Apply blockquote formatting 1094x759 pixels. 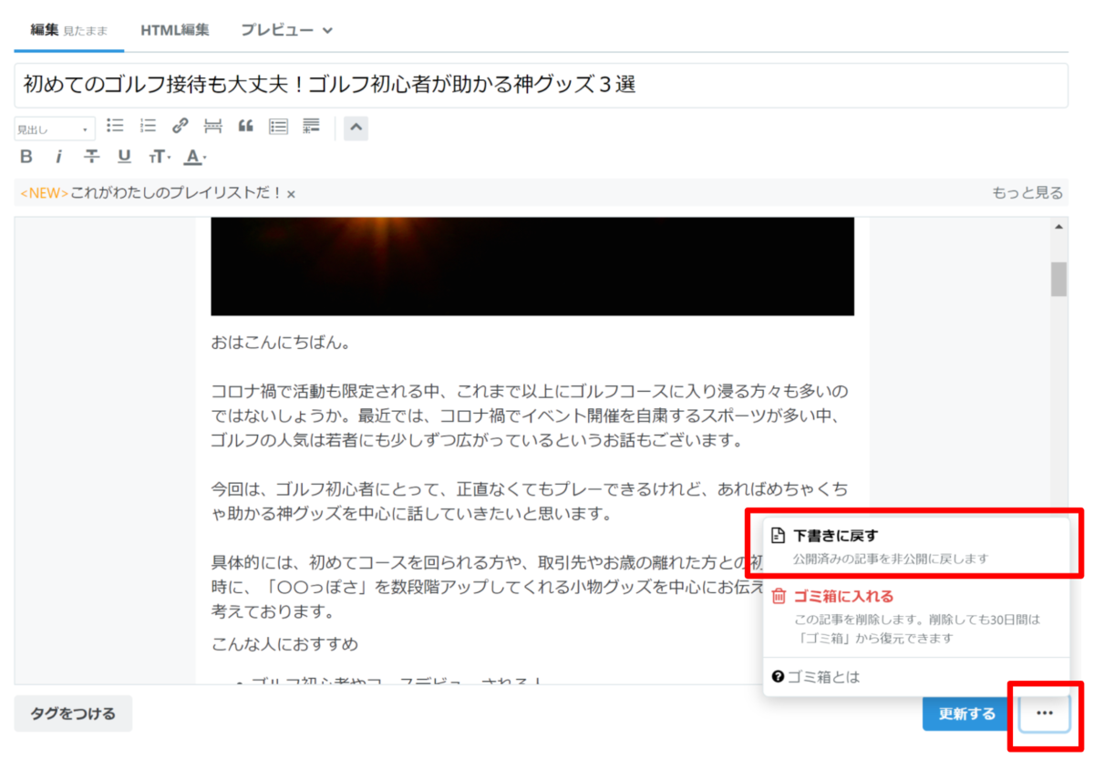(245, 126)
